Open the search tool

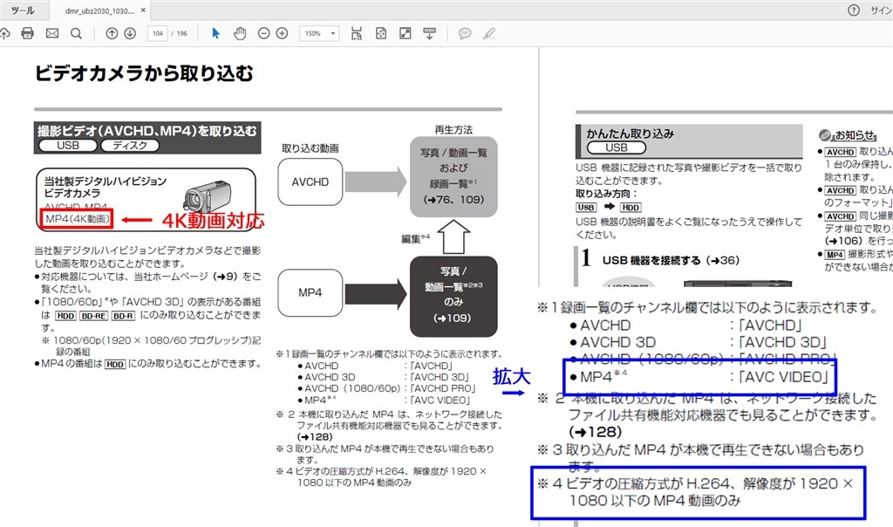pos(76,33)
